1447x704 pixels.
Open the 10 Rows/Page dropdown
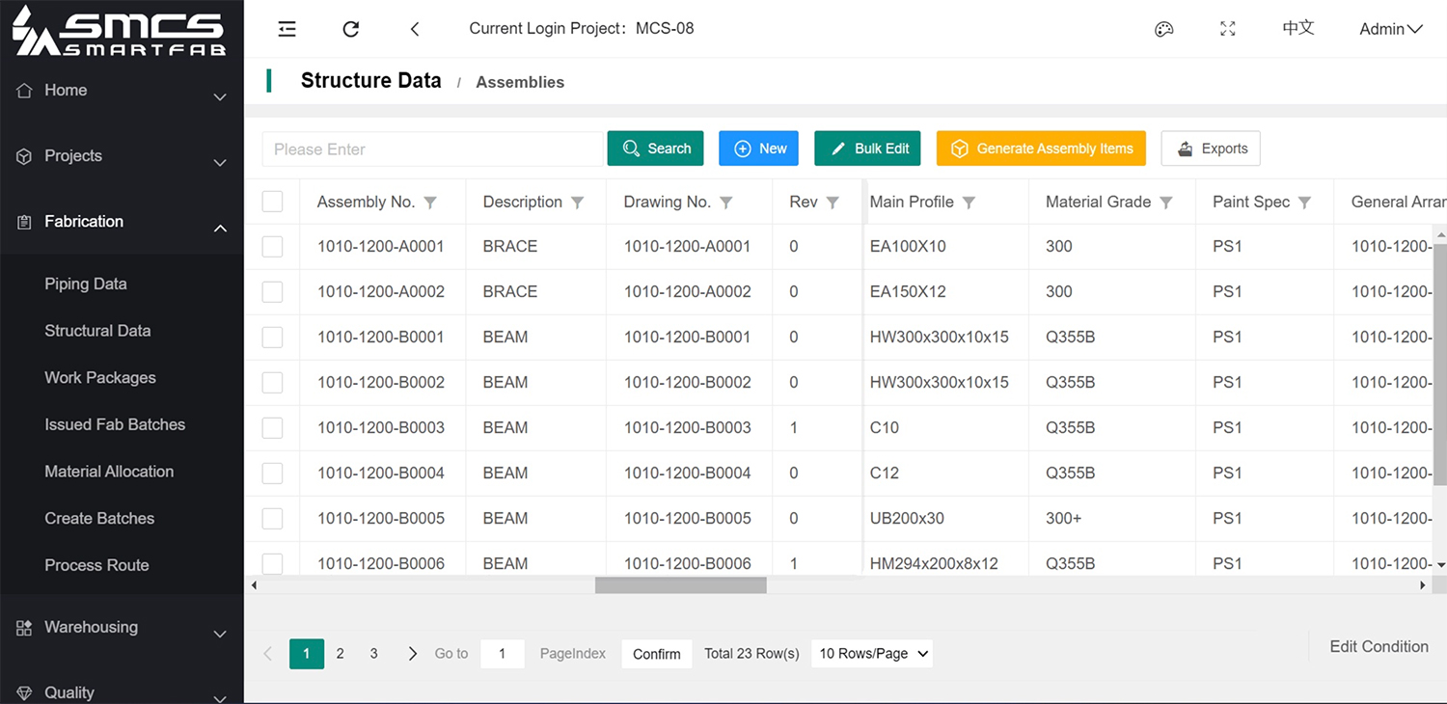[872, 654]
